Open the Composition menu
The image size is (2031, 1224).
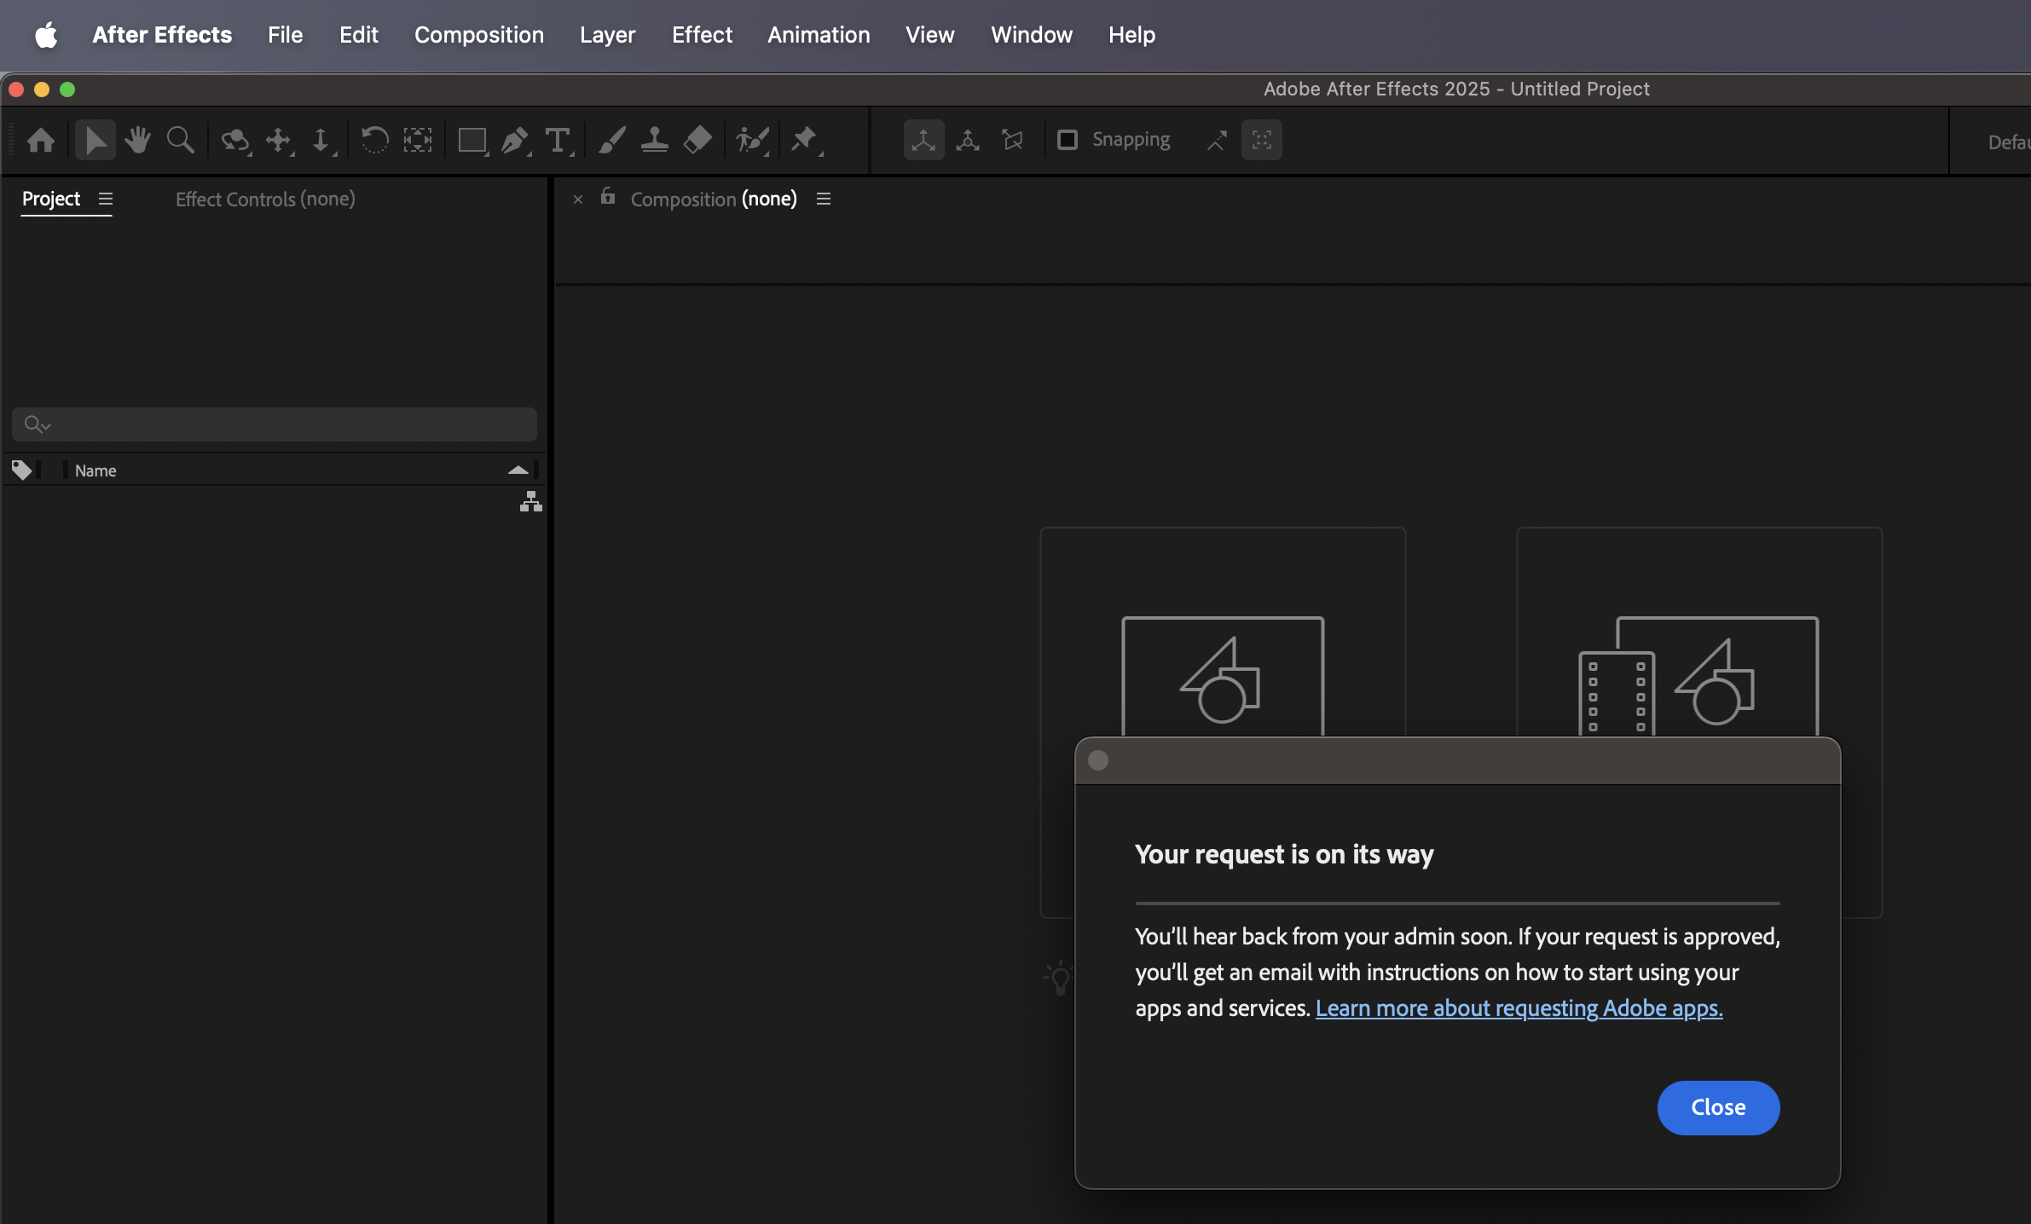[479, 35]
